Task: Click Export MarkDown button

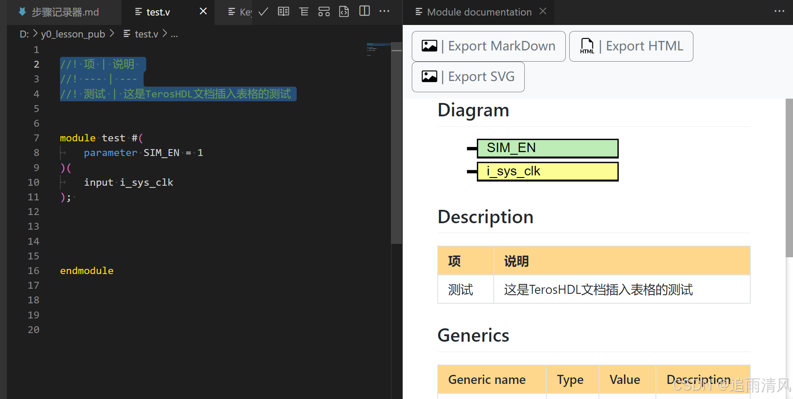Action: point(488,46)
